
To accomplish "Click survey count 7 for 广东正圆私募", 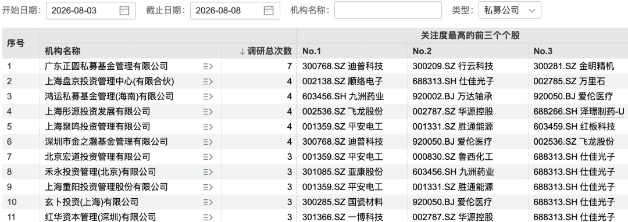I will point(289,66).
